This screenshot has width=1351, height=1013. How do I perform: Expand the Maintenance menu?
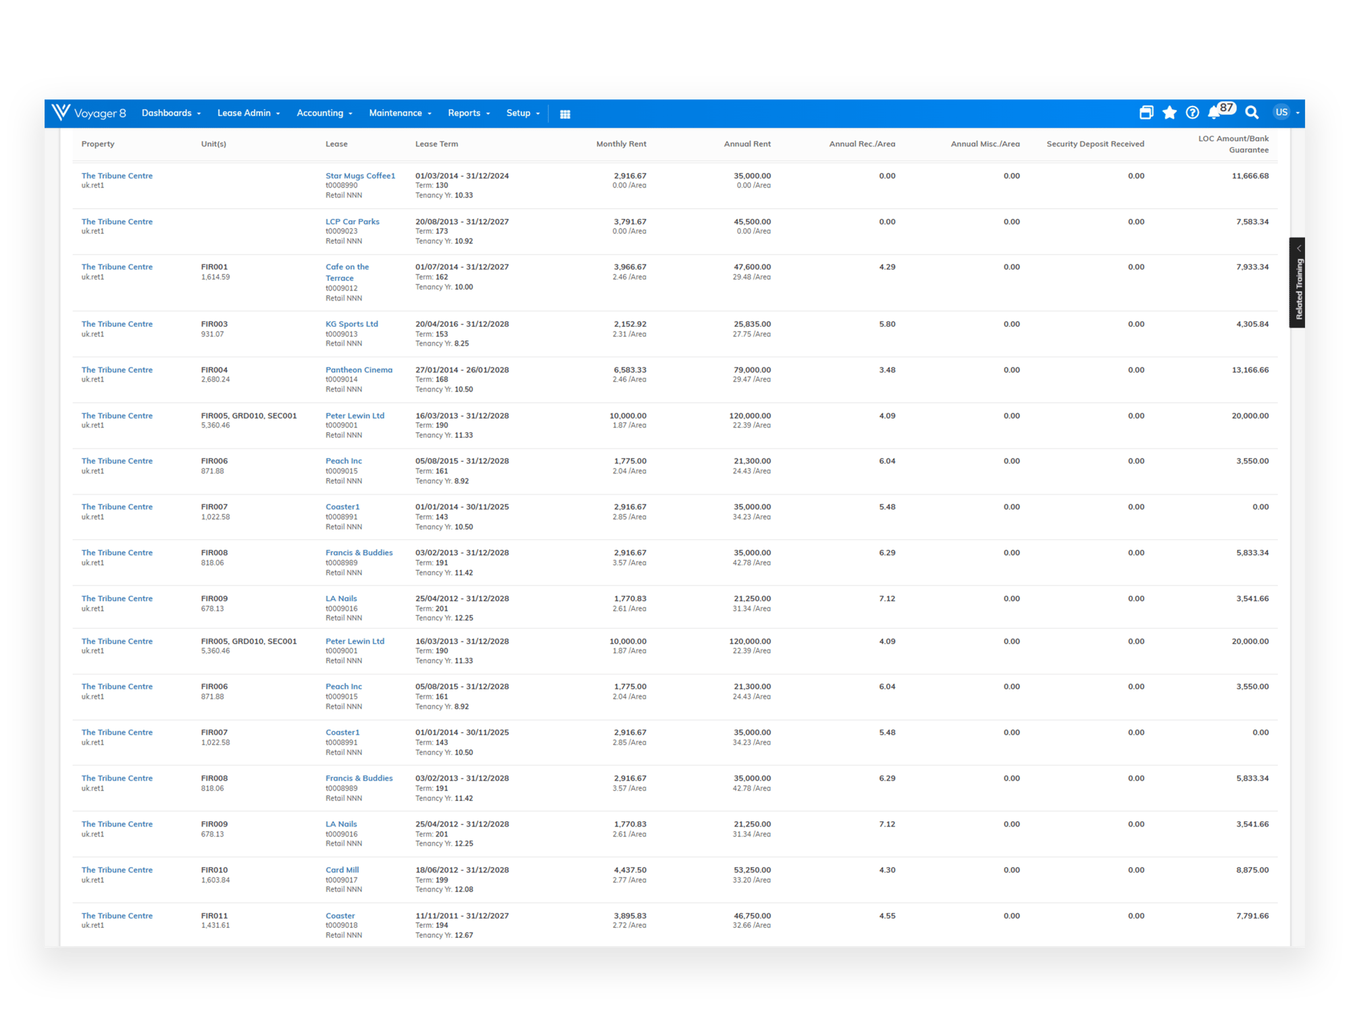(x=400, y=113)
